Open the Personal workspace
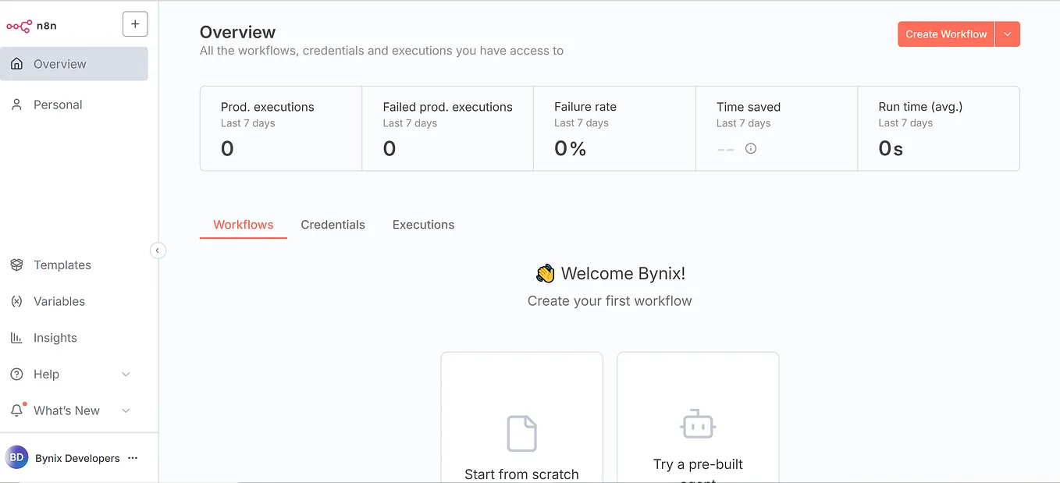 [58, 104]
